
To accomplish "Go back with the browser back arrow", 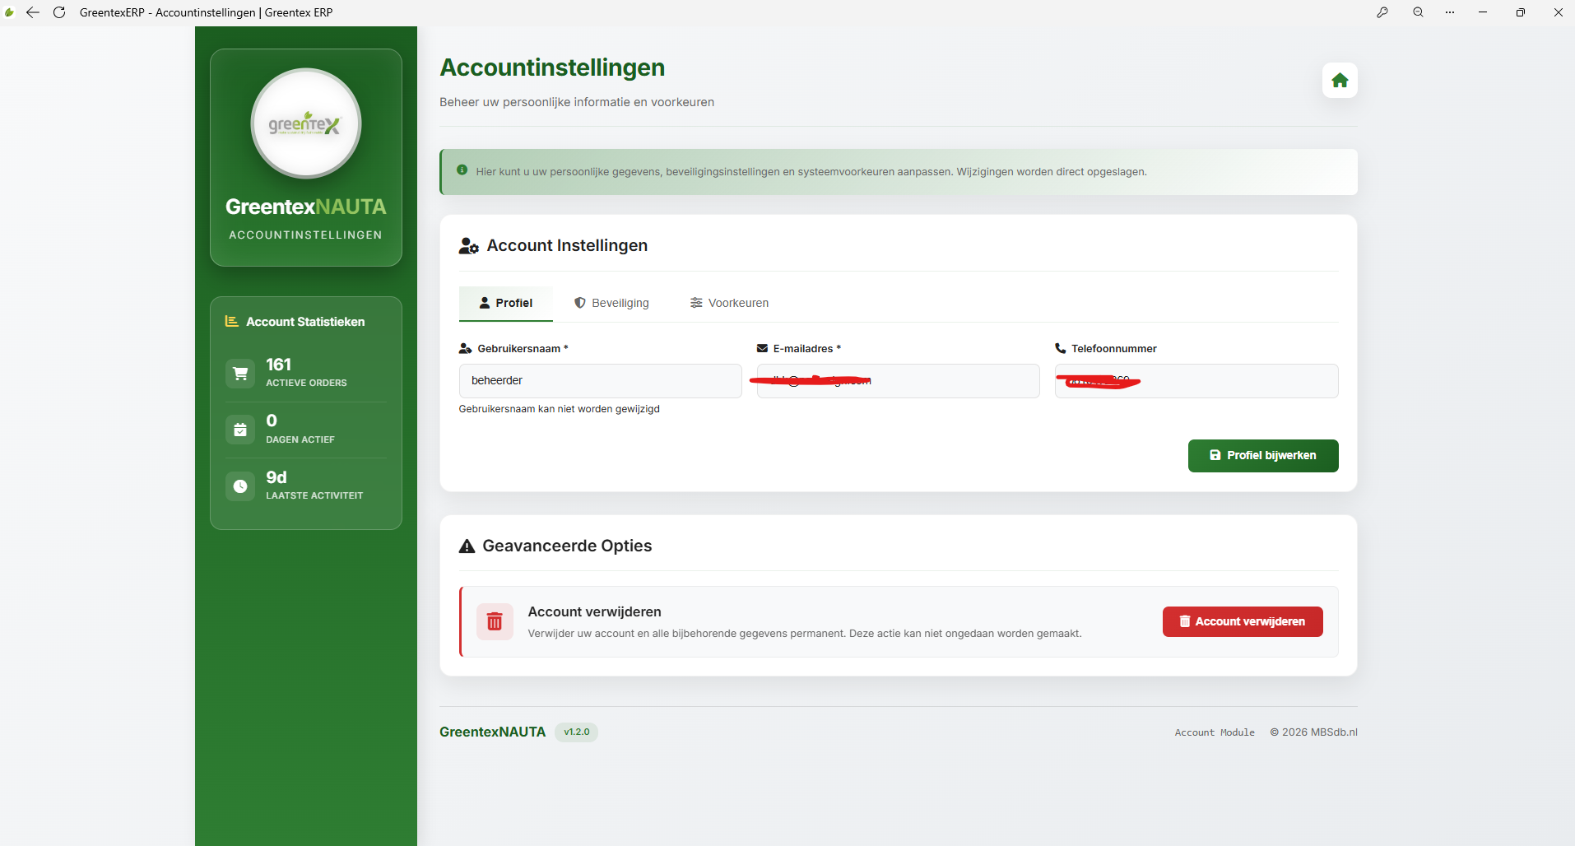I will point(33,12).
